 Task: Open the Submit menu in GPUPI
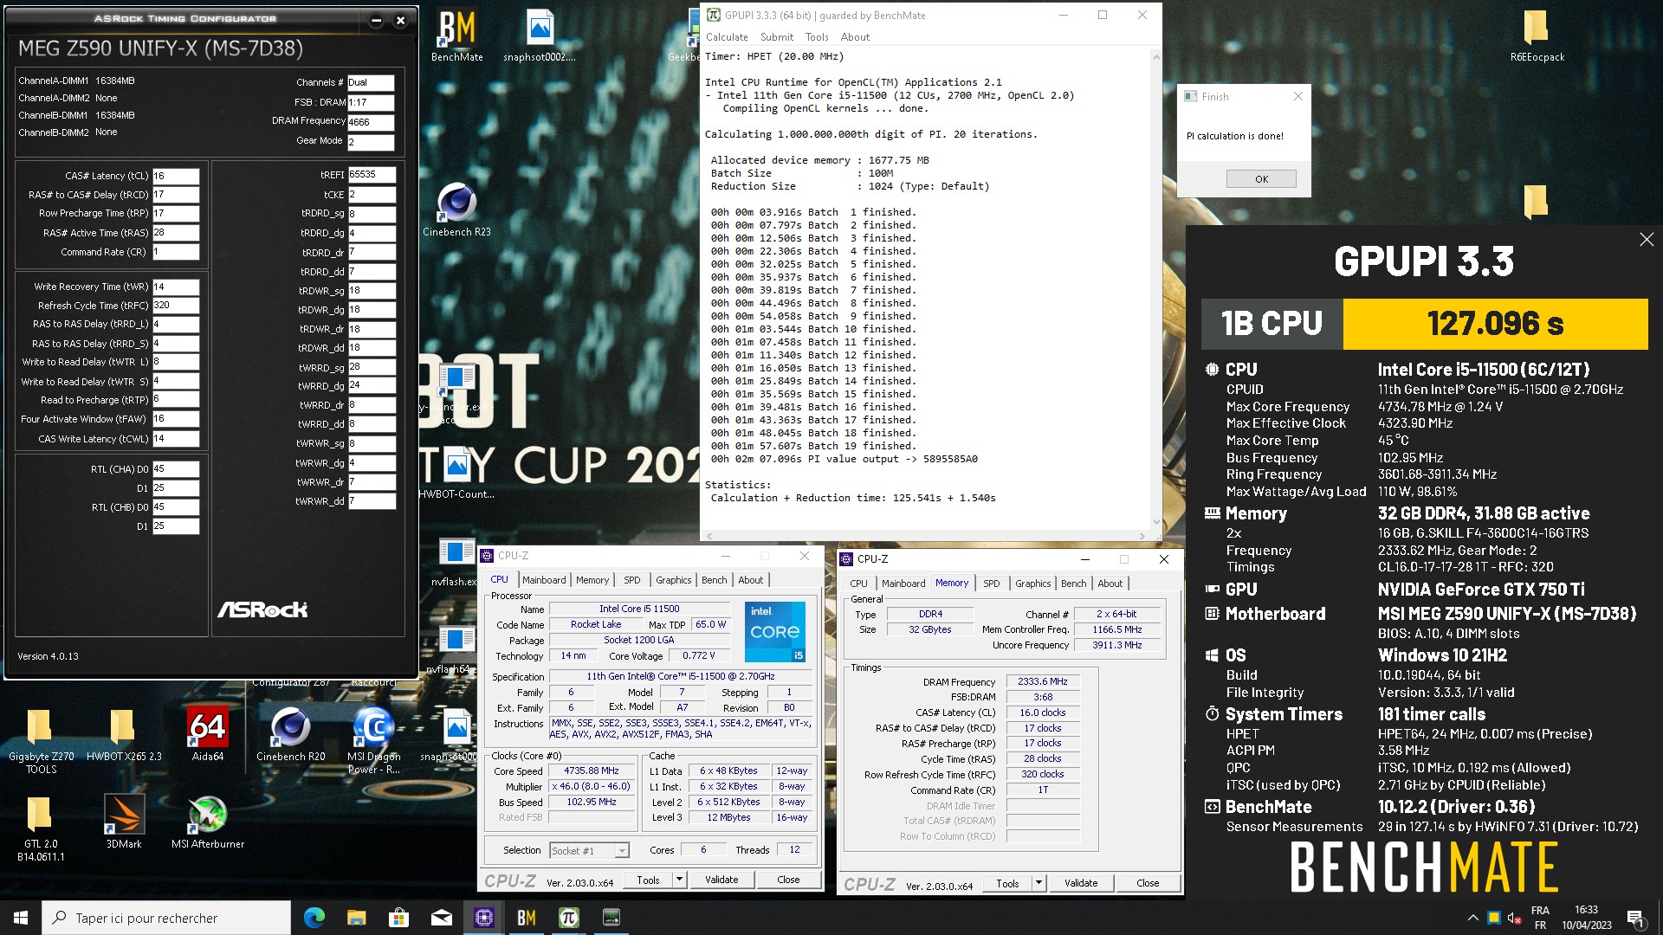pyautogui.click(x=777, y=37)
